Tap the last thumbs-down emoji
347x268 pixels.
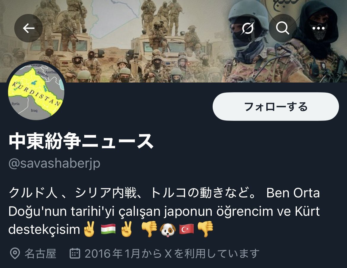pos(205,229)
